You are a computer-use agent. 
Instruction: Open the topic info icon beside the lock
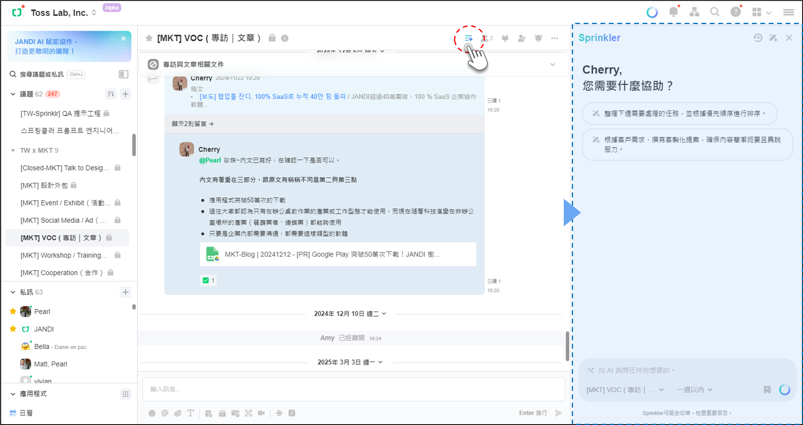tap(284, 38)
